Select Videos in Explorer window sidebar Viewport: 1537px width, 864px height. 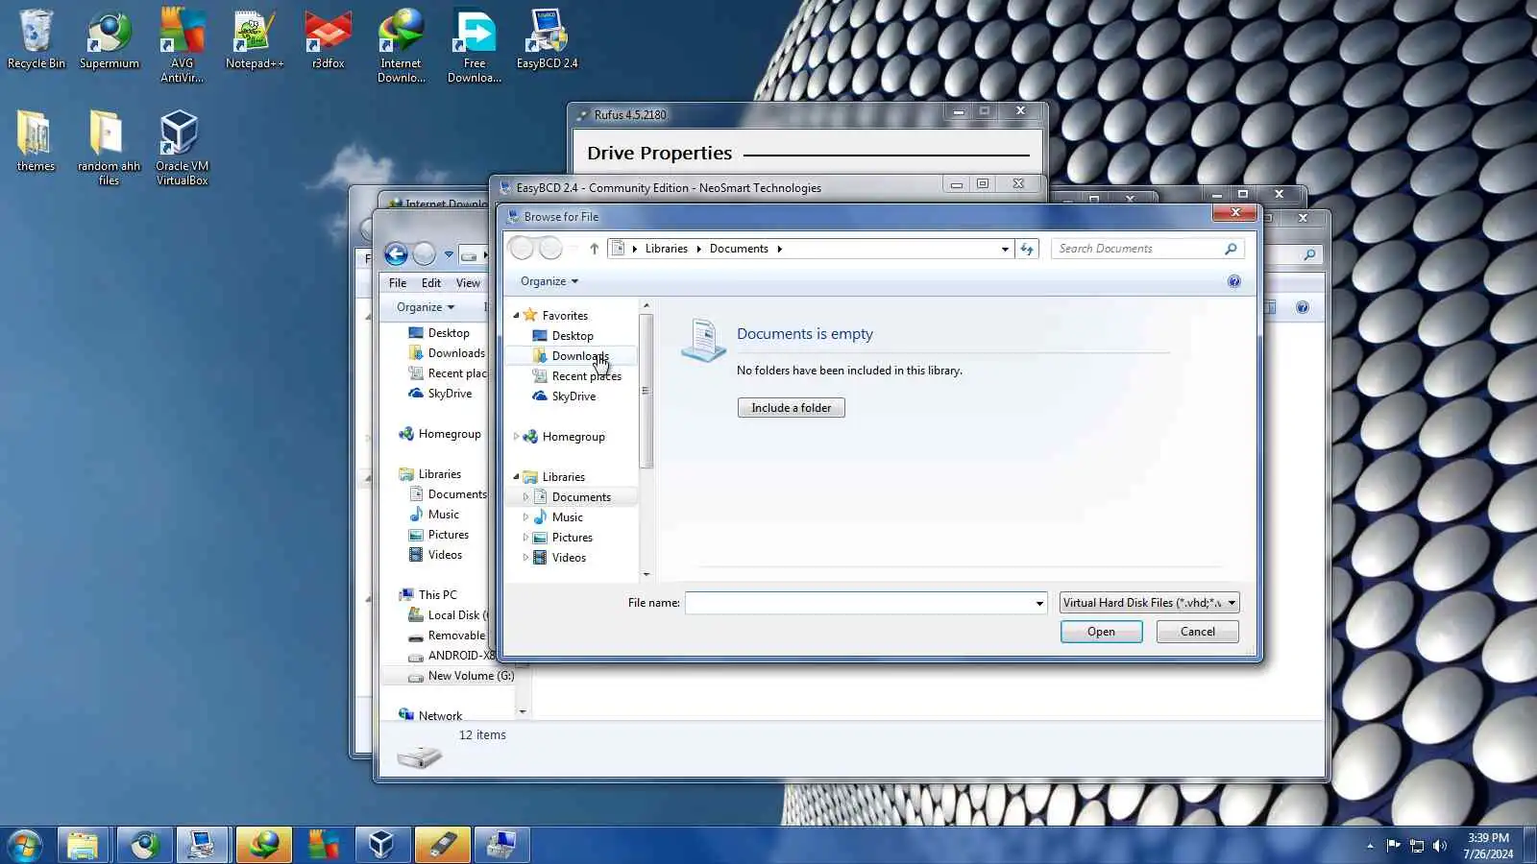click(445, 555)
